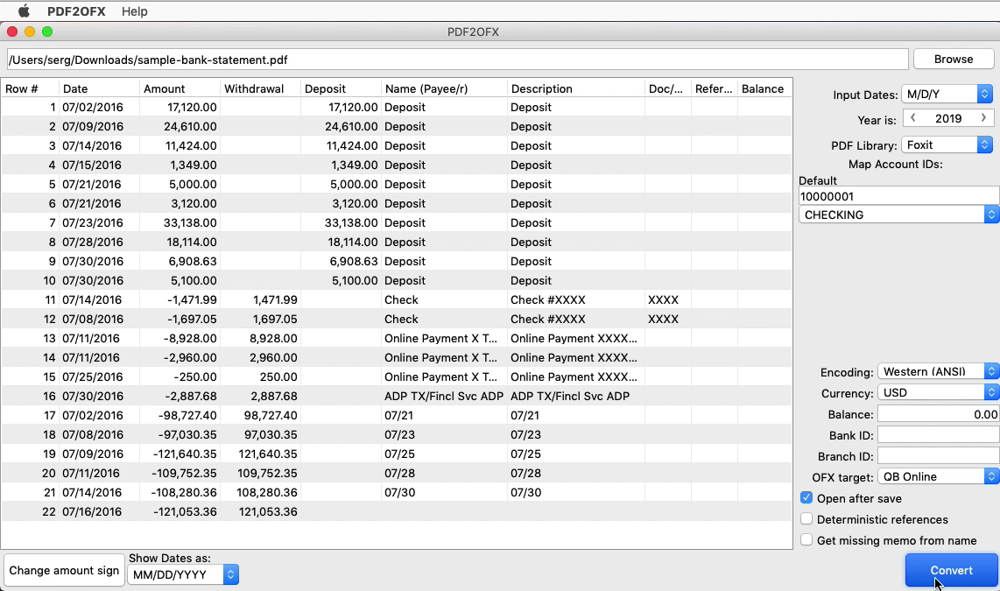The image size is (1000, 591).
Task: Select the 8,928.00 withdrawal cell
Action: [x=260, y=338]
